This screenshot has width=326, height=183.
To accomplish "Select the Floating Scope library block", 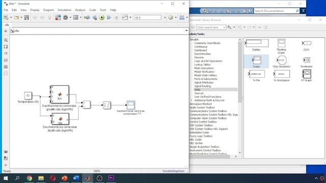I will point(281,46).
